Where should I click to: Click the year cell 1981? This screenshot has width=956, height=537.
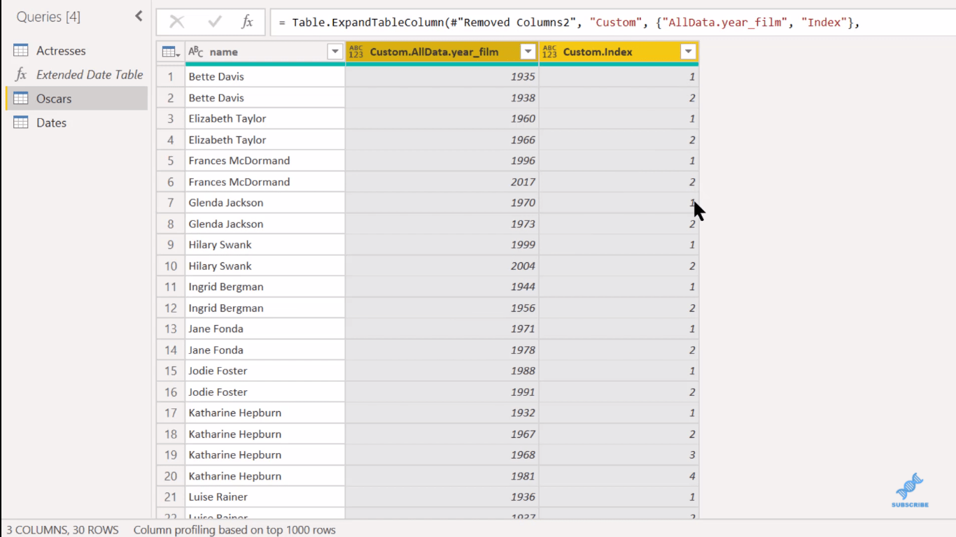pyautogui.click(x=442, y=476)
